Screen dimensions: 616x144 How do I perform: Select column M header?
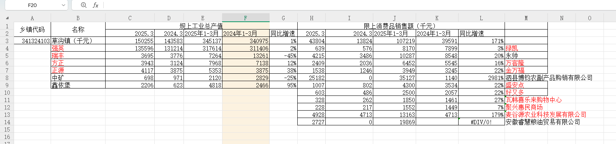click(526, 18)
